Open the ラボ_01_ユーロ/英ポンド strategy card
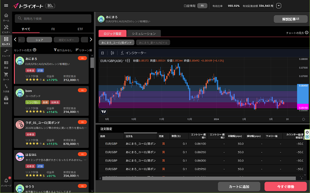 tap(52, 133)
